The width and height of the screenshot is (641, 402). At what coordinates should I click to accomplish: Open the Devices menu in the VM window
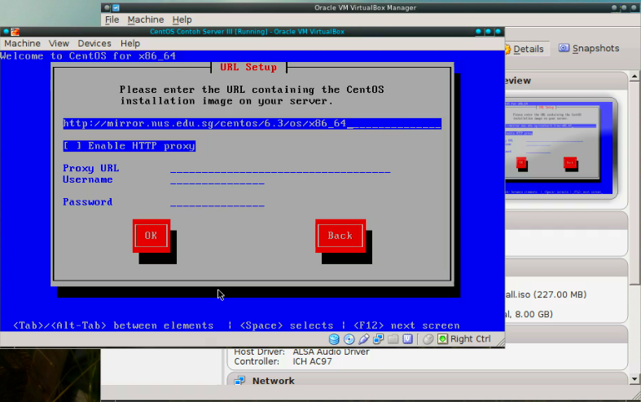[94, 43]
